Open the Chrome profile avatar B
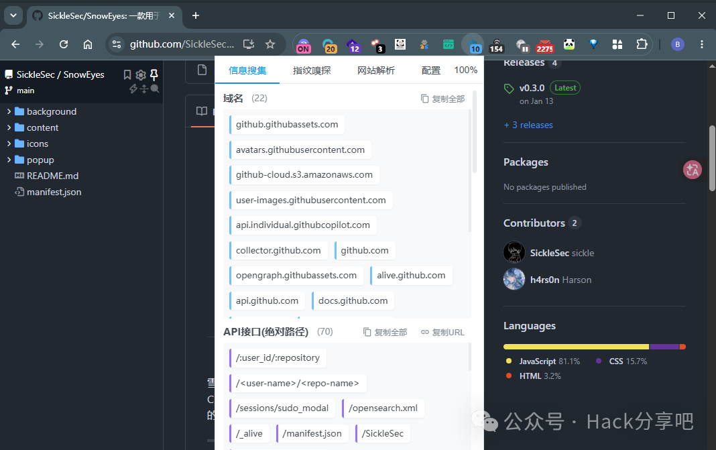716x450 pixels. [x=677, y=44]
